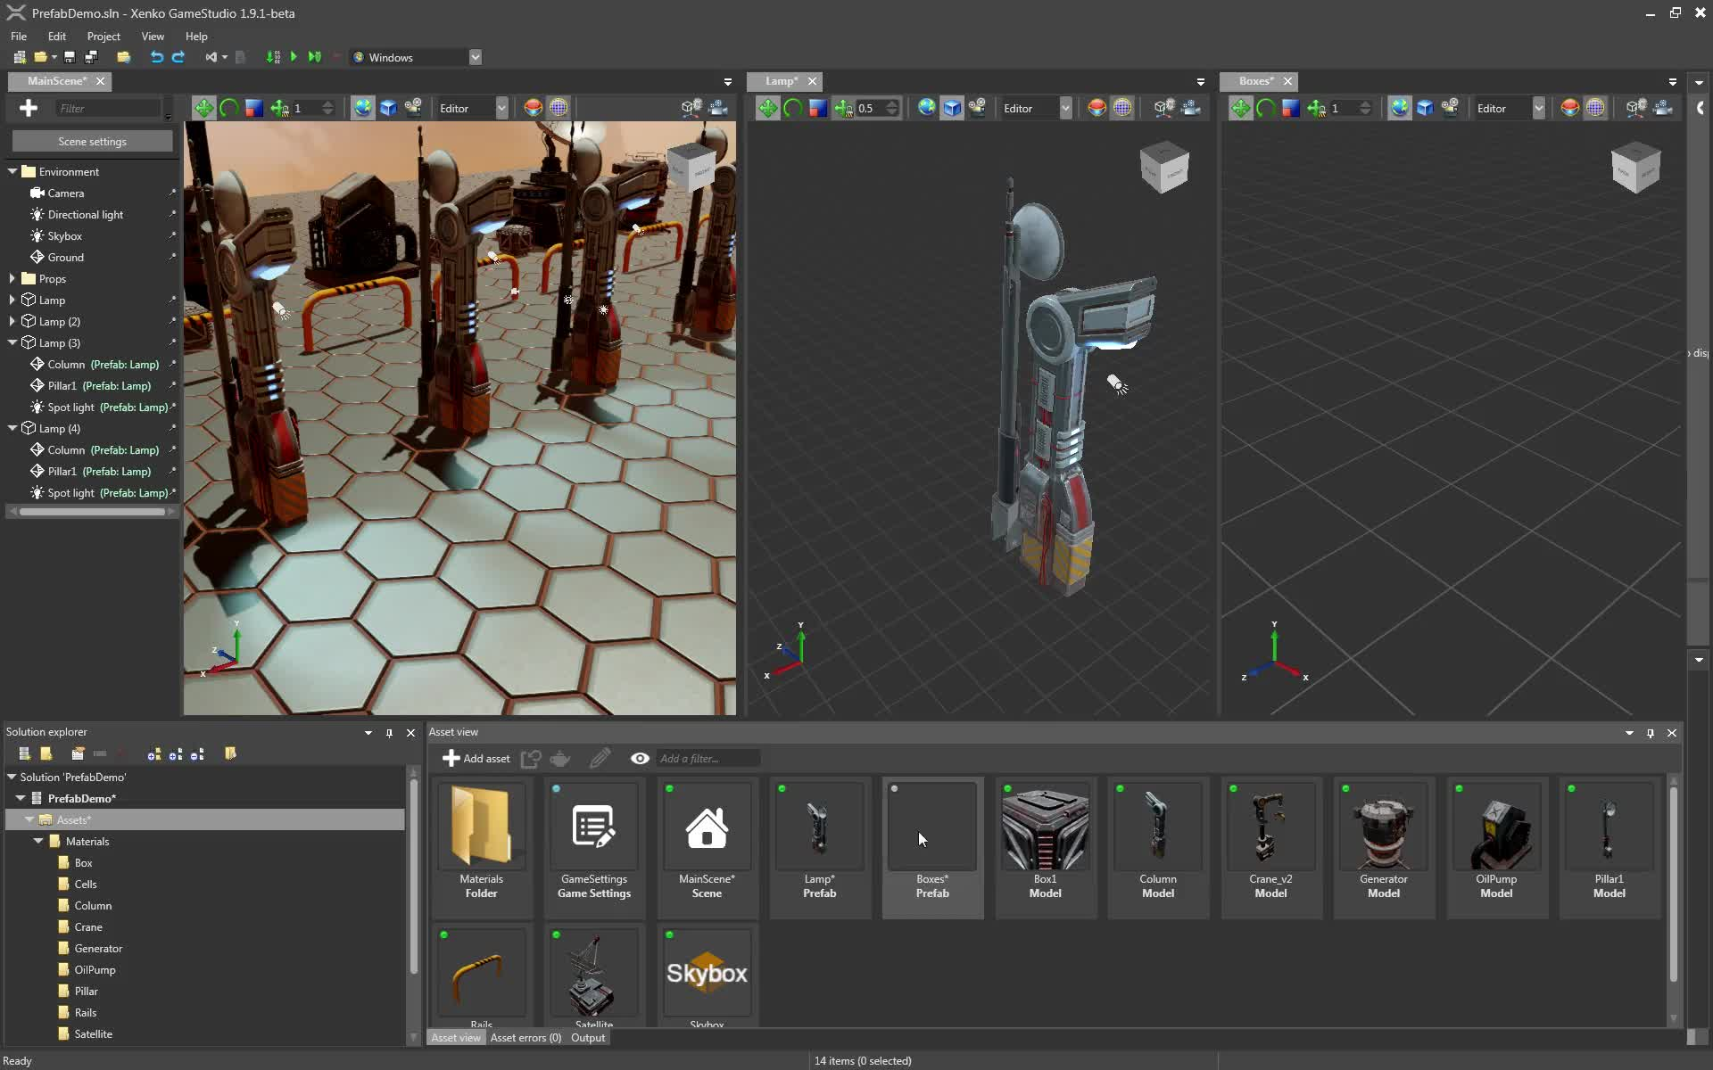Open the Windows platform dropdown
Viewport: 1713px width, 1070px height.
(475, 57)
